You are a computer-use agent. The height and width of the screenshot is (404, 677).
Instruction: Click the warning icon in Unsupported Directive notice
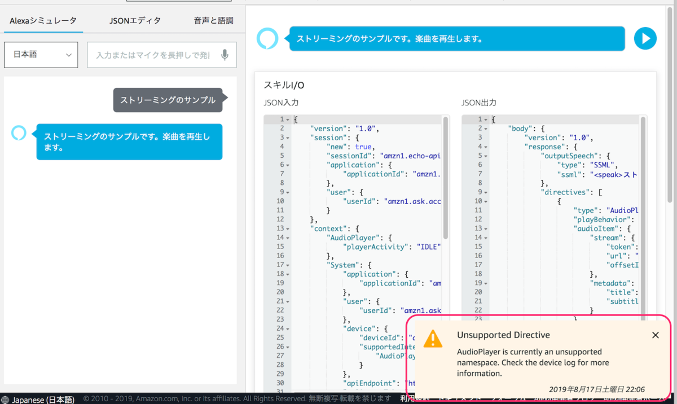(x=433, y=338)
